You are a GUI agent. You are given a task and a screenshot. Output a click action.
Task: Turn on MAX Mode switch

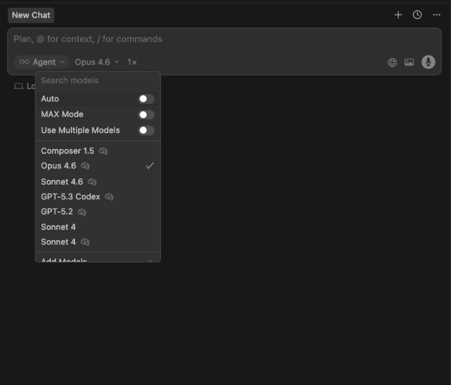tap(146, 115)
